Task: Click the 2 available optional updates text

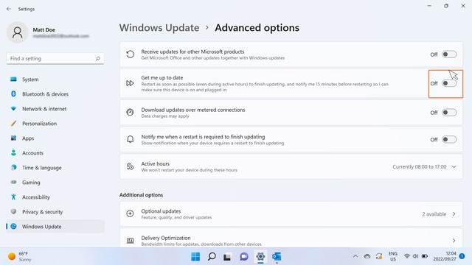Action: tap(434, 214)
